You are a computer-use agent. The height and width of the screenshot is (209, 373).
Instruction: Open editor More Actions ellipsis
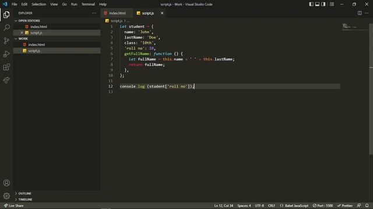pyautogui.click(x=367, y=13)
